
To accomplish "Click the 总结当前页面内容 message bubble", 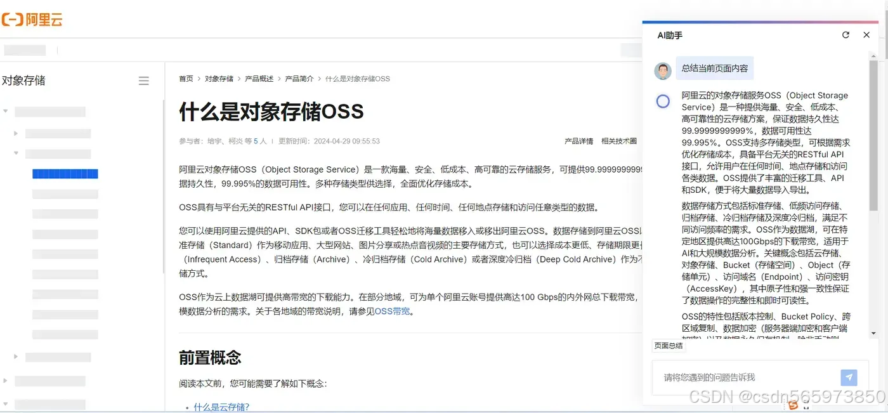I will (715, 68).
